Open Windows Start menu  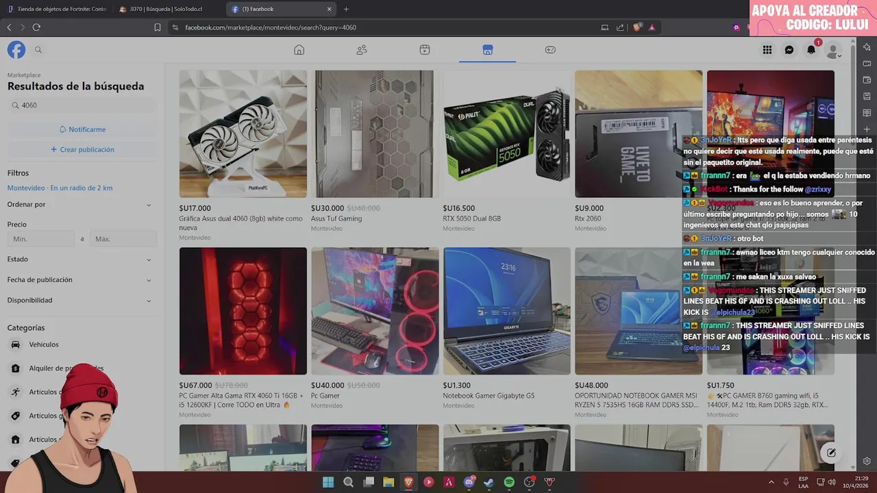(328, 482)
